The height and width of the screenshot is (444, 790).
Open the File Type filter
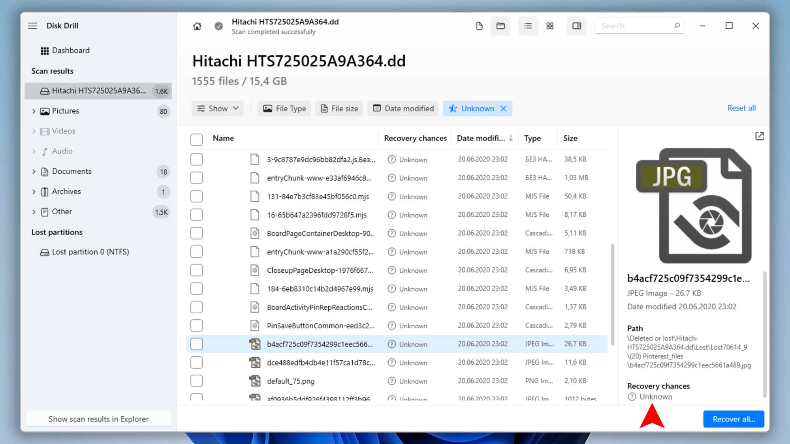pos(284,109)
